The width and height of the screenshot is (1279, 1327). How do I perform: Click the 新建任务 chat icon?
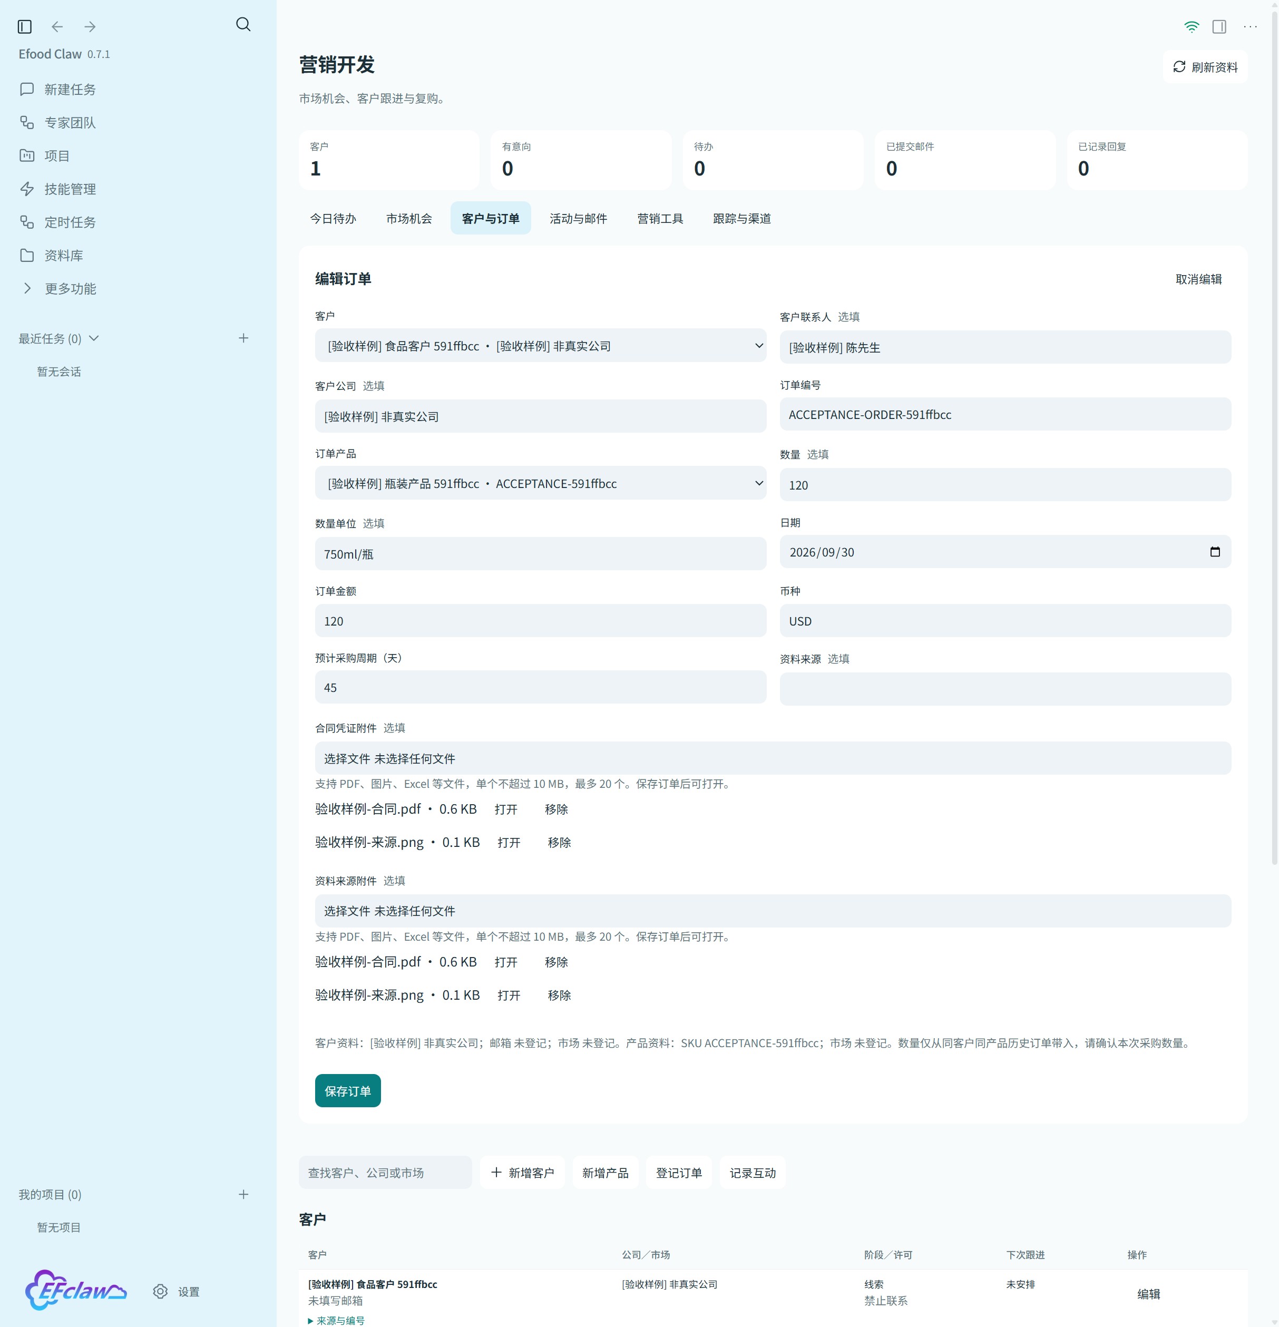click(27, 90)
